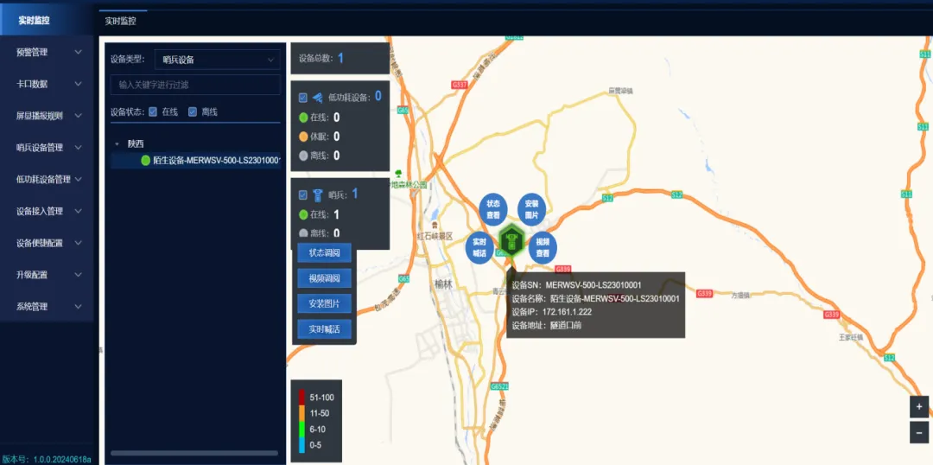Open the 设备类型 dropdown showing 哨兵设备
This screenshot has width=933, height=465.
(x=217, y=60)
